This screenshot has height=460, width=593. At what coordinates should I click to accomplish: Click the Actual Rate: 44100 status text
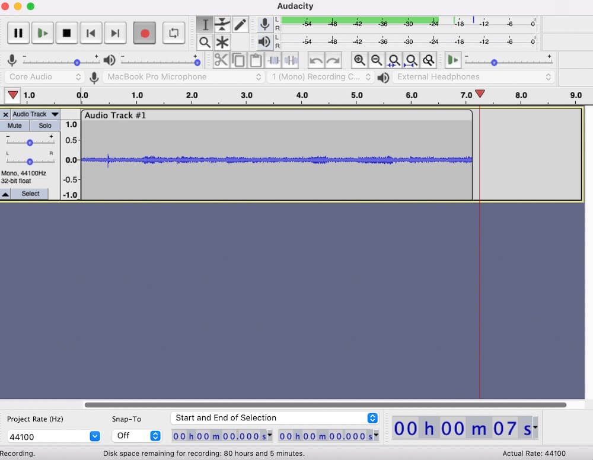point(534,453)
